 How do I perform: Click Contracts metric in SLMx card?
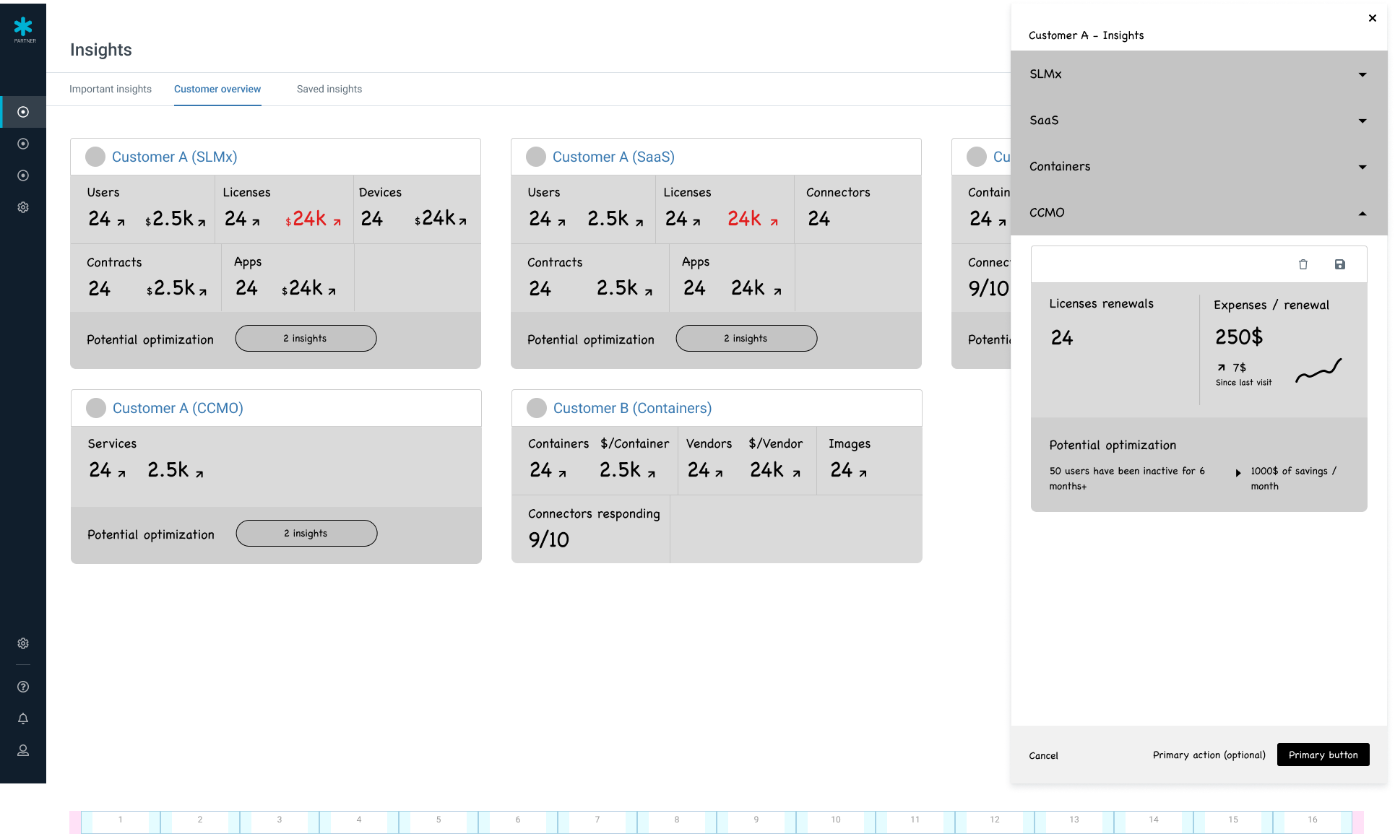click(147, 277)
